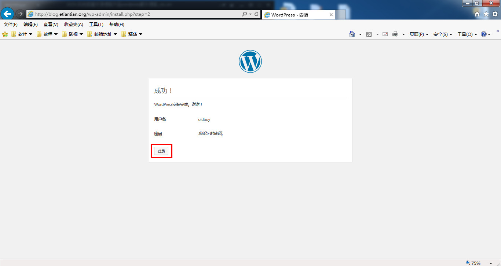Open the 文件(F) menu
Image resolution: width=501 pixels, height=266 pixels.
(11, 25)
